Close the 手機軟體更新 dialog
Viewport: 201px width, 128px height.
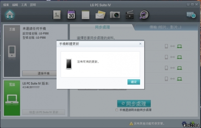click(140, 44)
